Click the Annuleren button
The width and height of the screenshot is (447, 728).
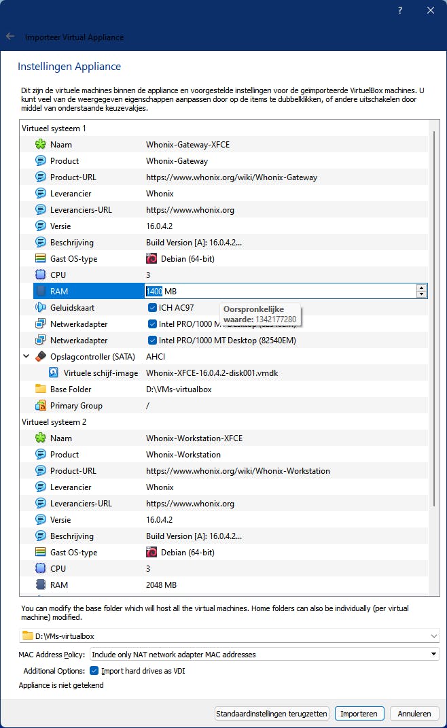tap(414, 714)
